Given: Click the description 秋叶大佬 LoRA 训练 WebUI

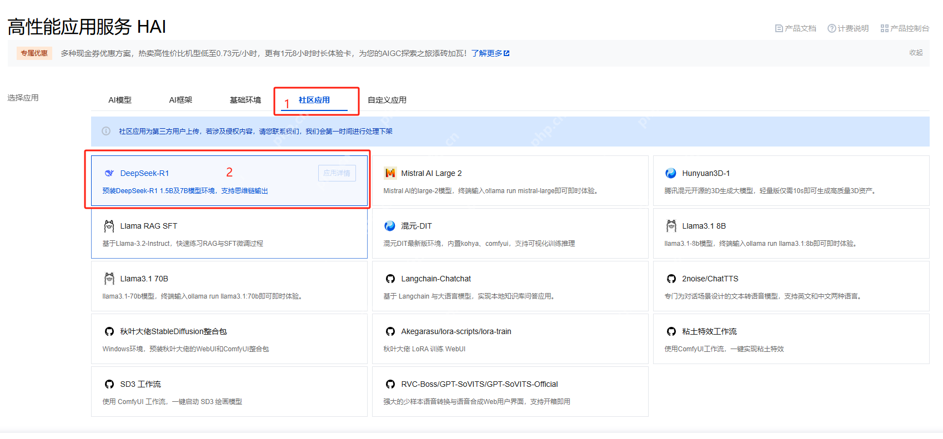Looking at the screenshot, I should (424, 349).
